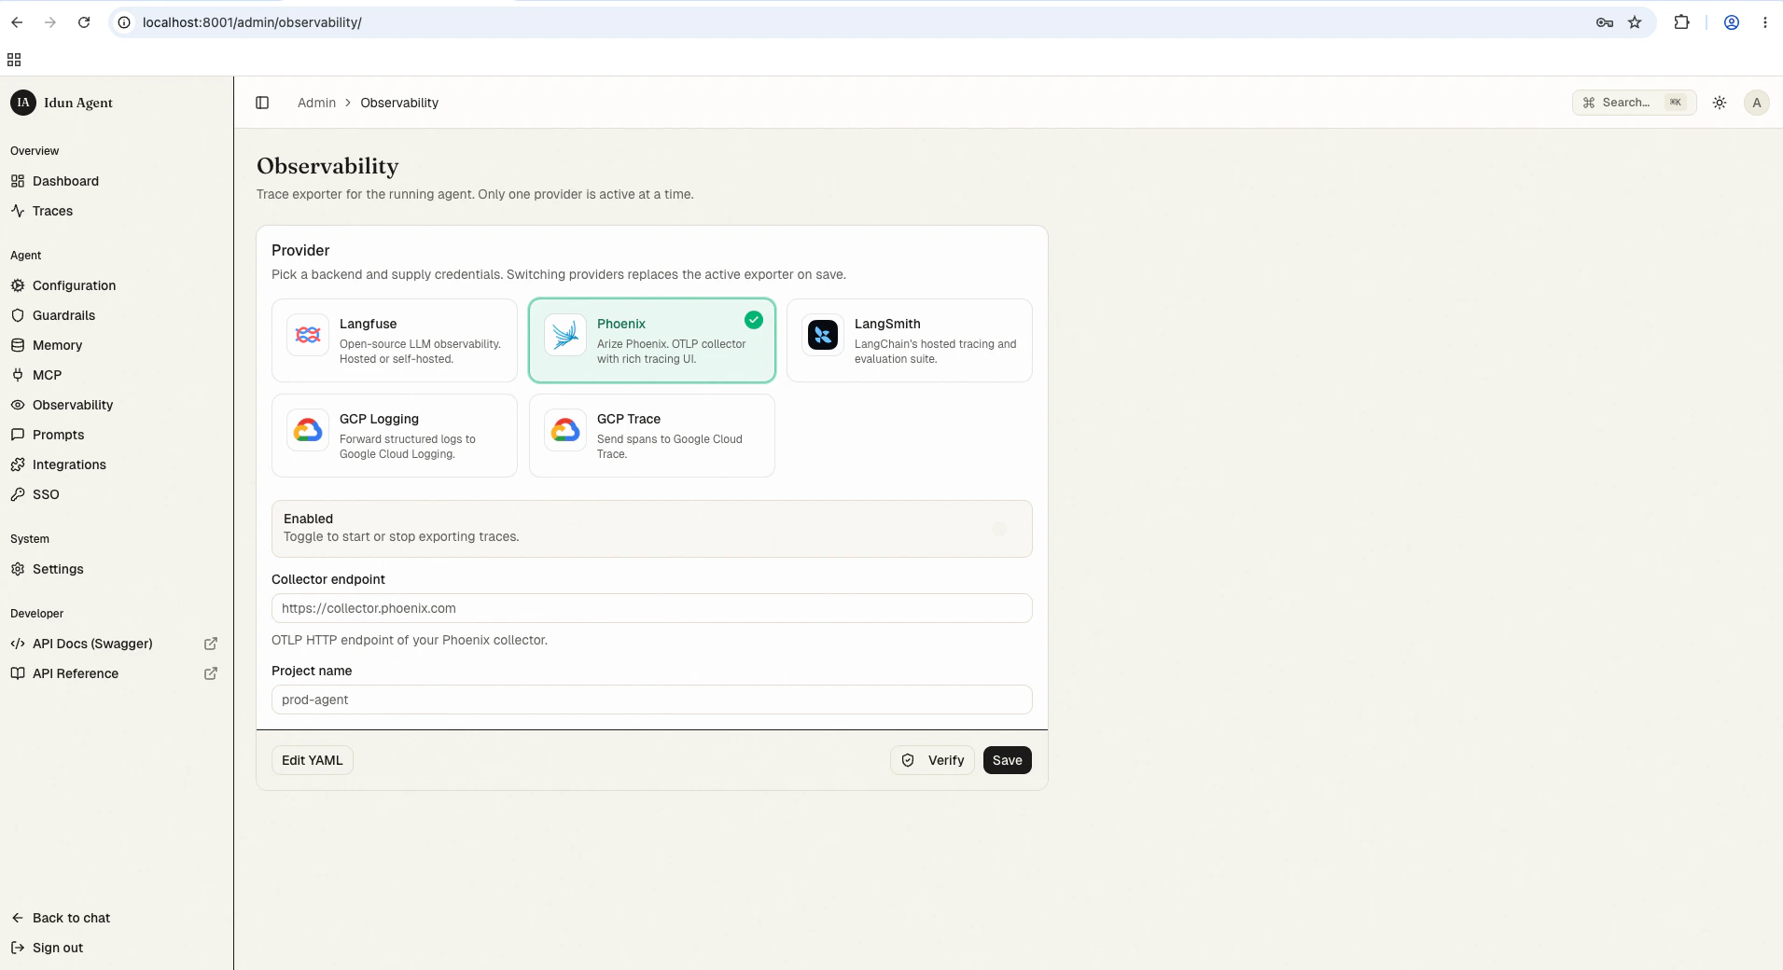This screenshot has height=970, width=1783.
Task: Click the LangSmith provider logo
Action: [823, 335]
